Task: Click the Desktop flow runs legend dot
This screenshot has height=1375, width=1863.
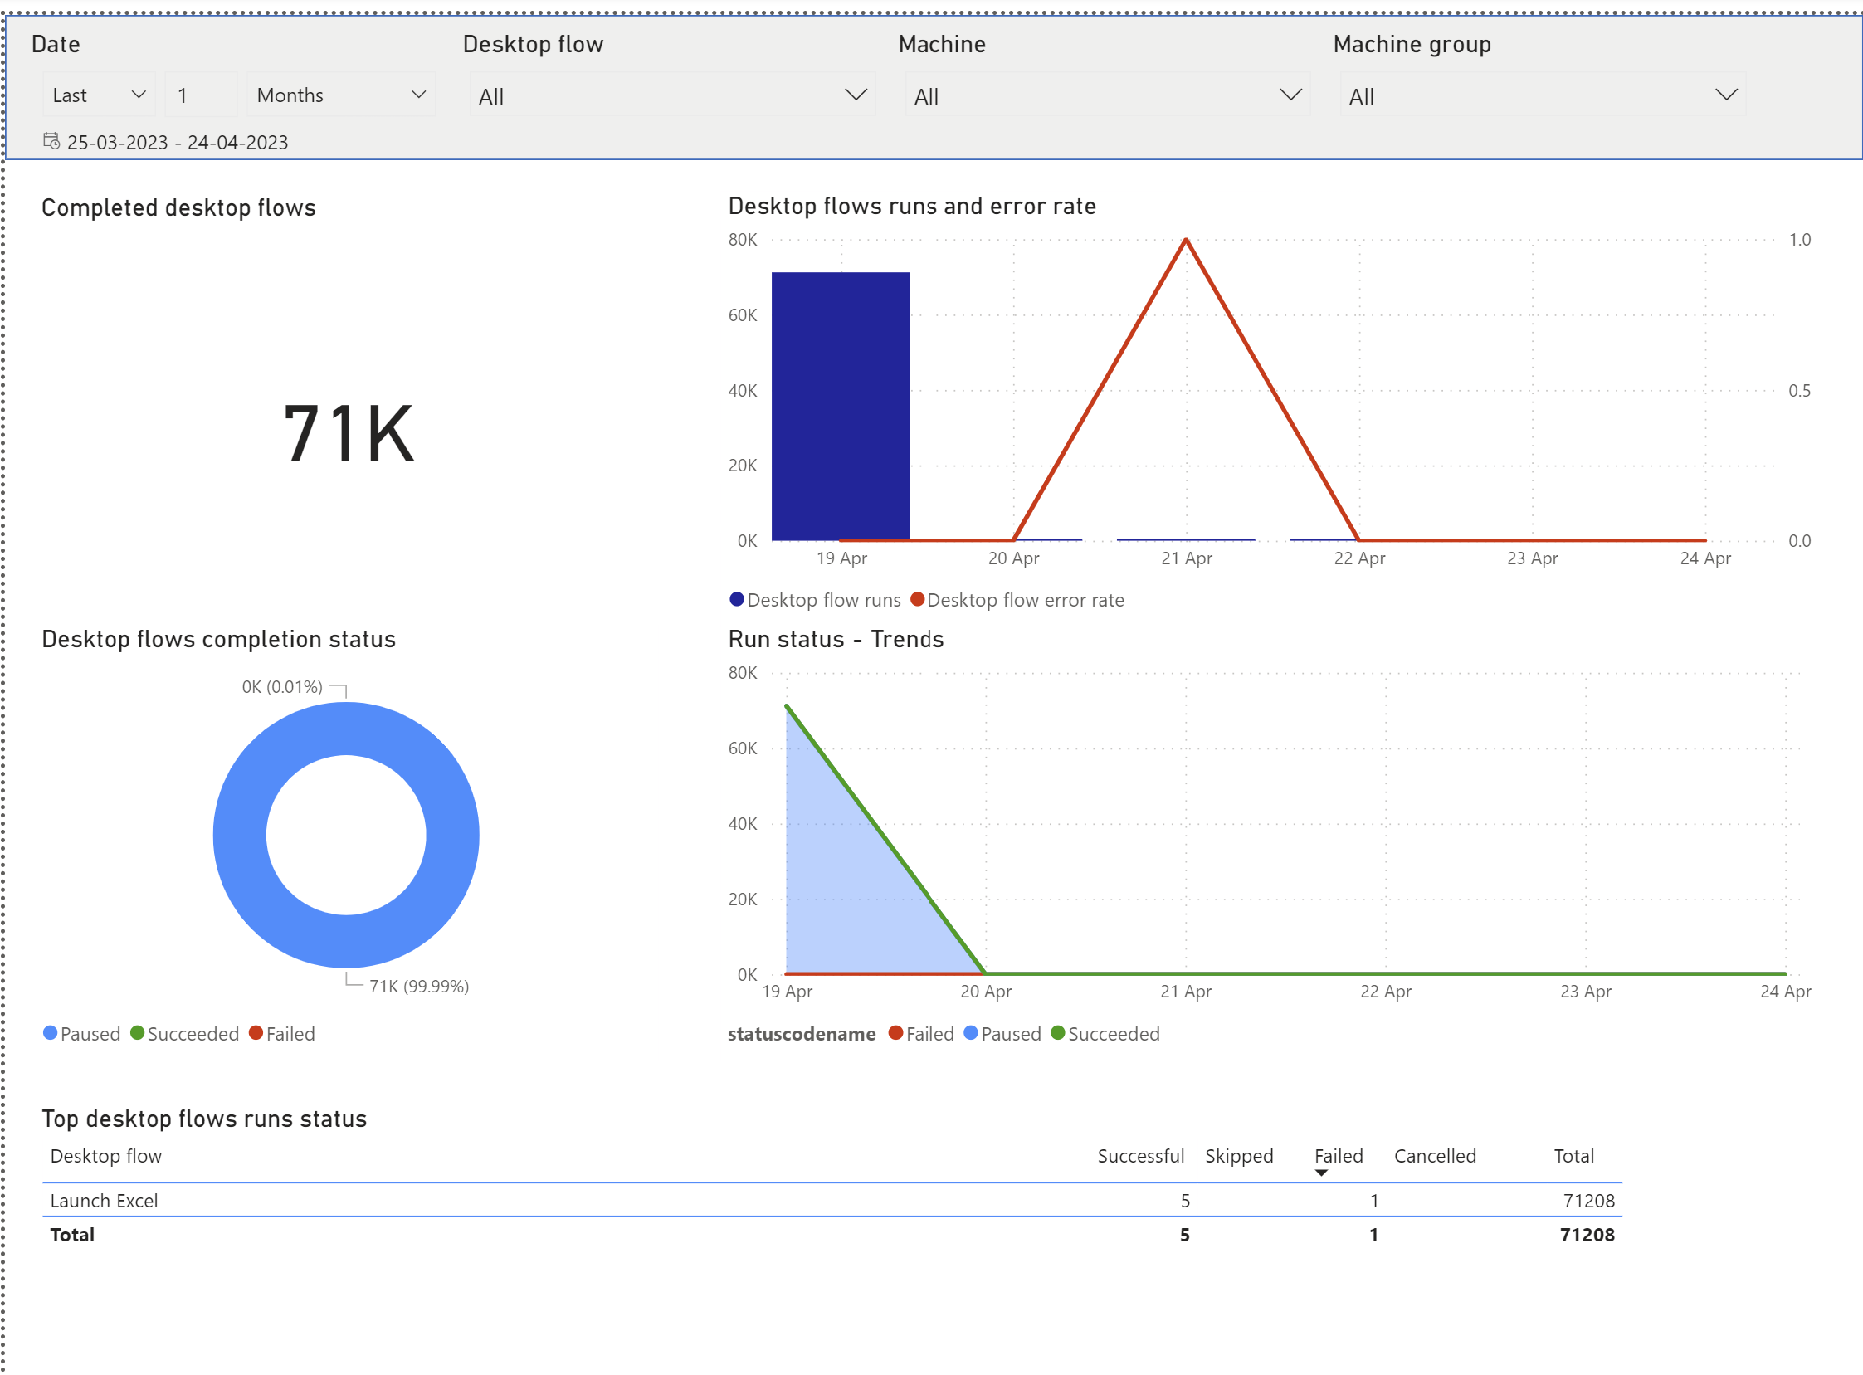Action: coord(736,599)
